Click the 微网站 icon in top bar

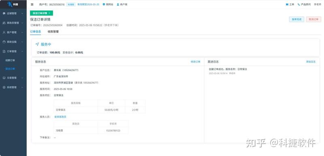tap(104, 4)
